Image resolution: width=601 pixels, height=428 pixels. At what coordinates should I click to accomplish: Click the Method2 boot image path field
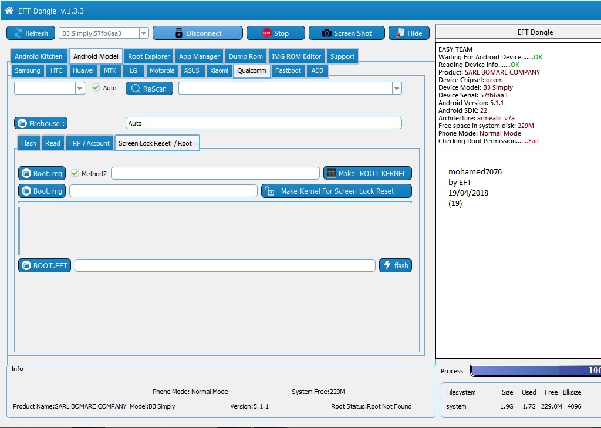click(215, 173)
